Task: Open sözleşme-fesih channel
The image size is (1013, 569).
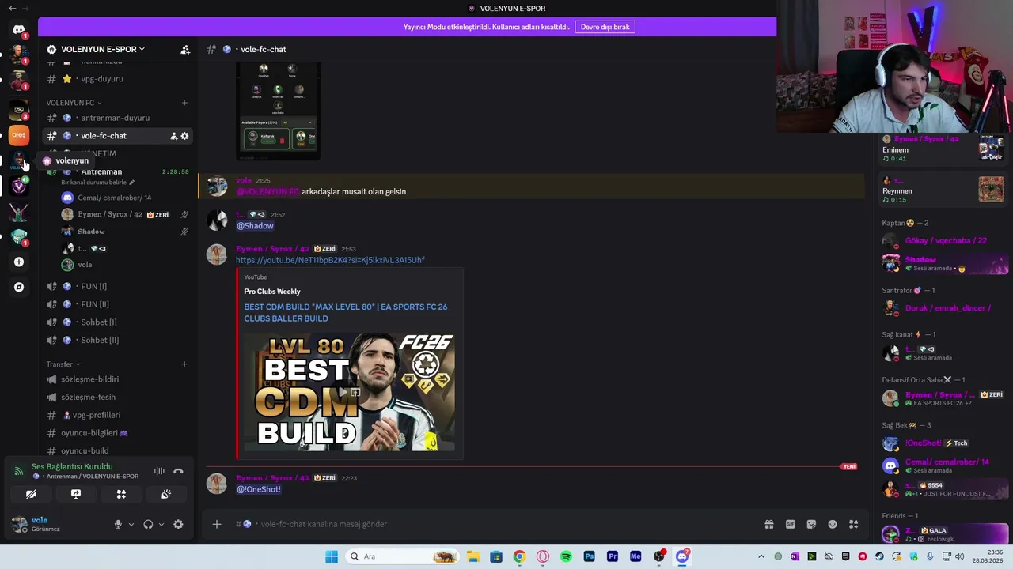Action: tap(117, 397)
